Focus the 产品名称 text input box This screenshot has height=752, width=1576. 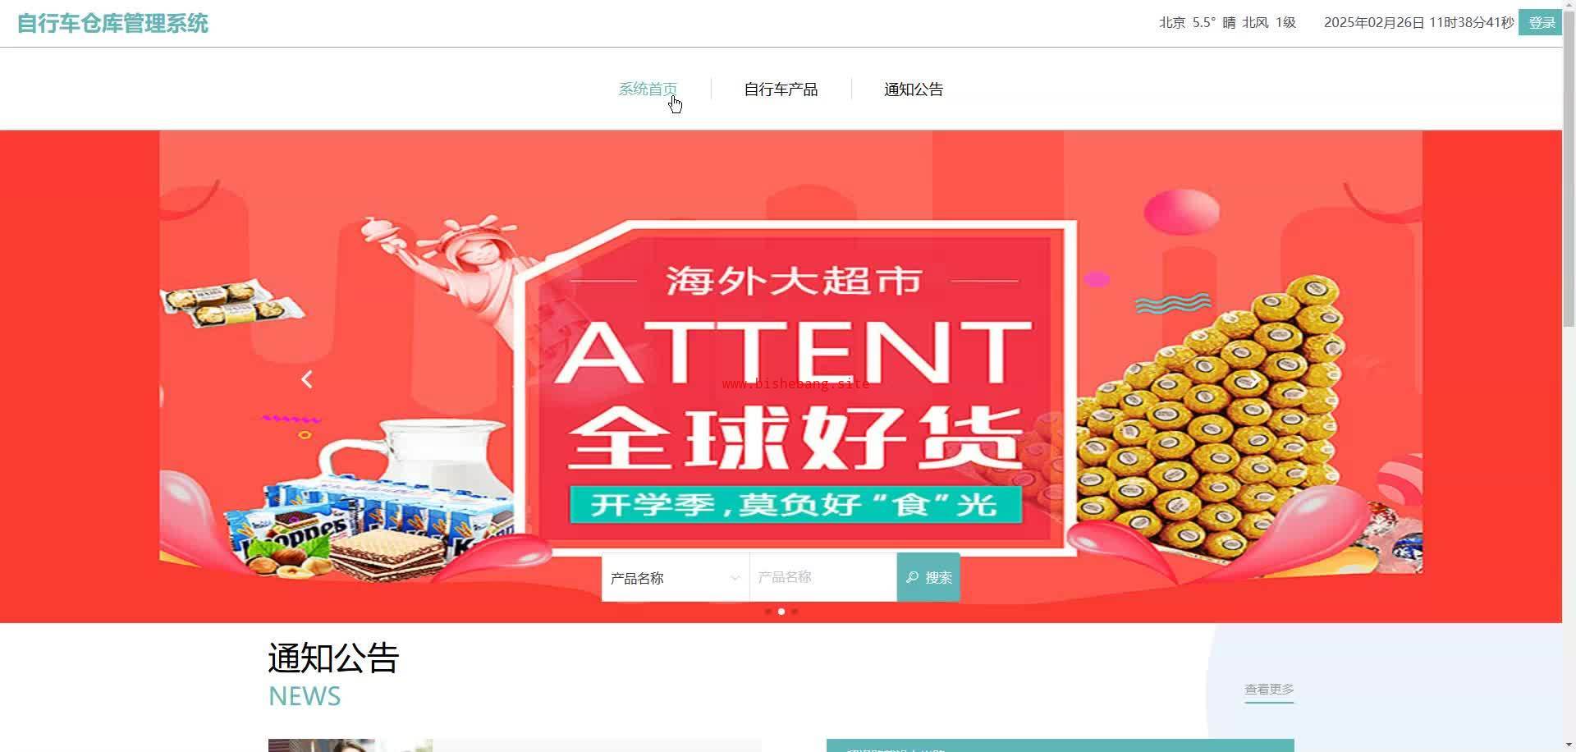click(x=822, y=577)
